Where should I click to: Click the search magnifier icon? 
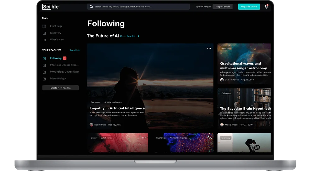click(x=91, y=7)
